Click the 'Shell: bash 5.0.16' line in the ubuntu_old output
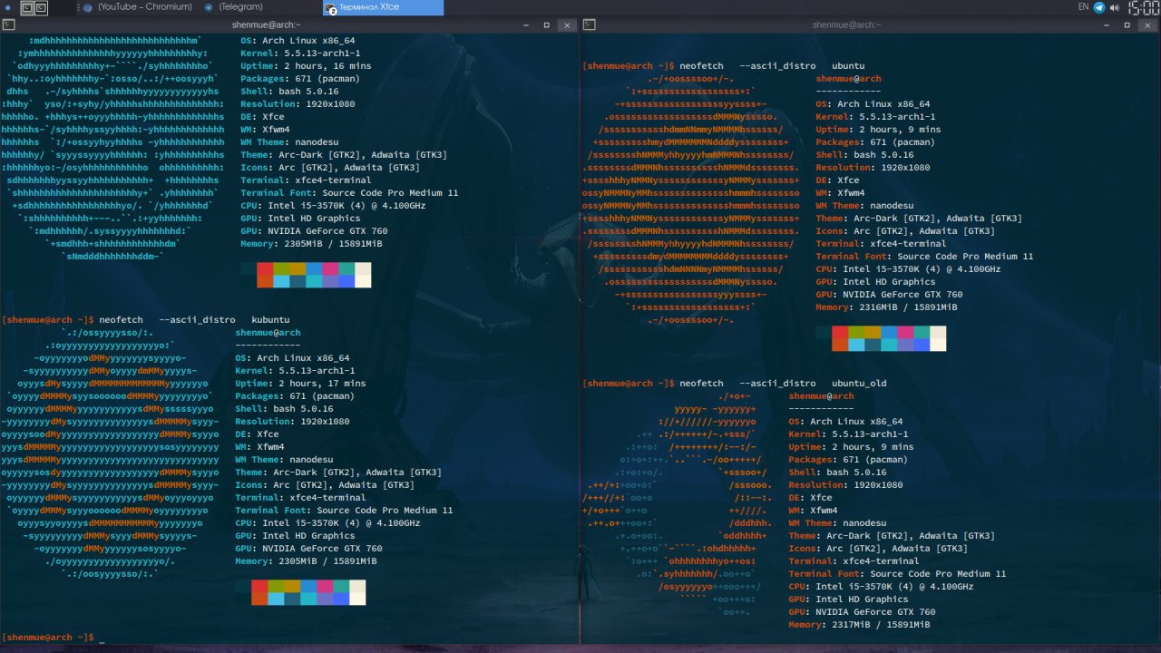 click(x=837, y=473)
